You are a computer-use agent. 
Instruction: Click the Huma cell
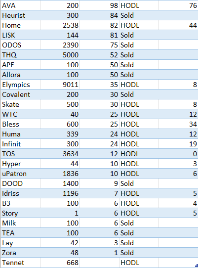point(20,134)
